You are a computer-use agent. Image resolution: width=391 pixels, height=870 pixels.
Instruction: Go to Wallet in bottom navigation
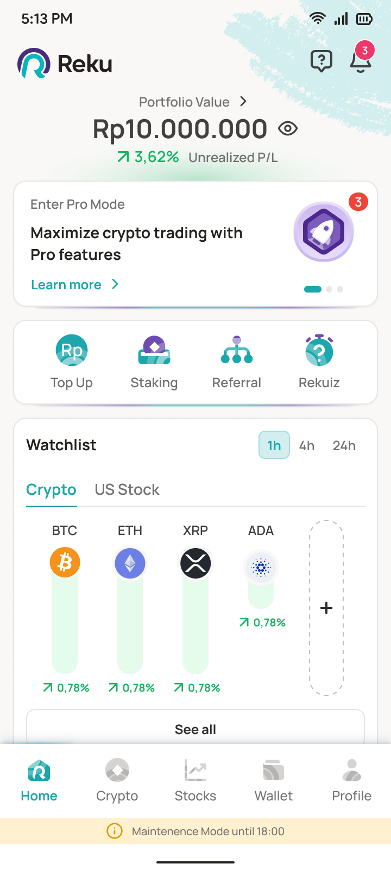click(x=274, y=781)
